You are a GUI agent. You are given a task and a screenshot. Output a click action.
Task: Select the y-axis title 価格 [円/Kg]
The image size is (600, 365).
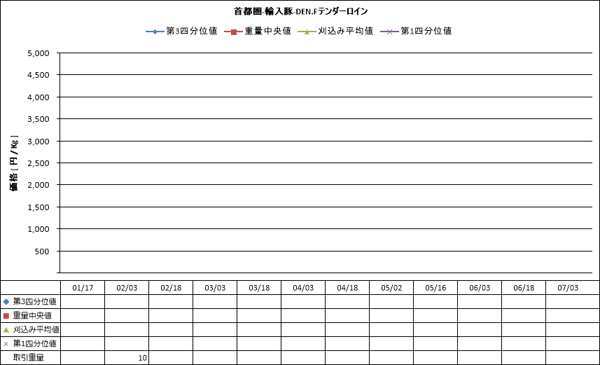14,163
